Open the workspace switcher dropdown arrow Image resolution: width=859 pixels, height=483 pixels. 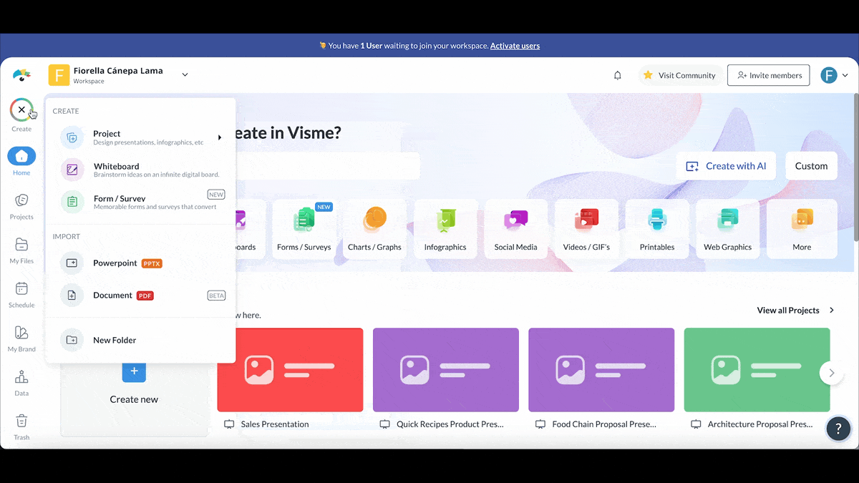(185, 75)
